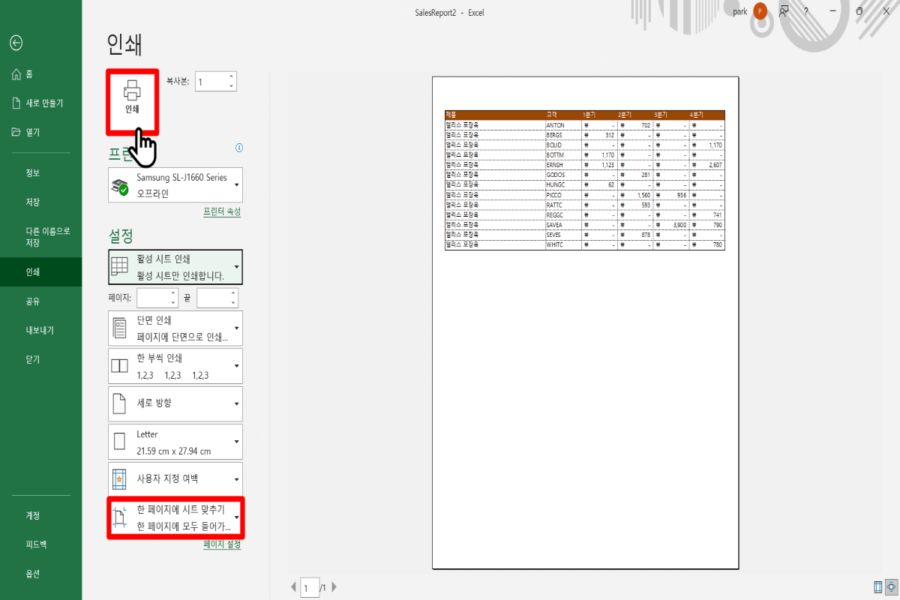
Task: Click the 복사본 copies input field
Action: (211, 82)
